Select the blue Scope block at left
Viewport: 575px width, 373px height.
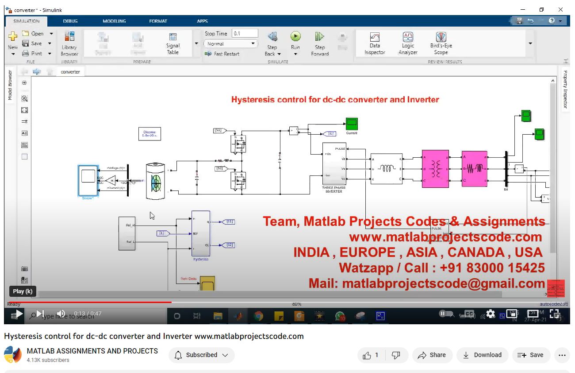pos(88,180)
